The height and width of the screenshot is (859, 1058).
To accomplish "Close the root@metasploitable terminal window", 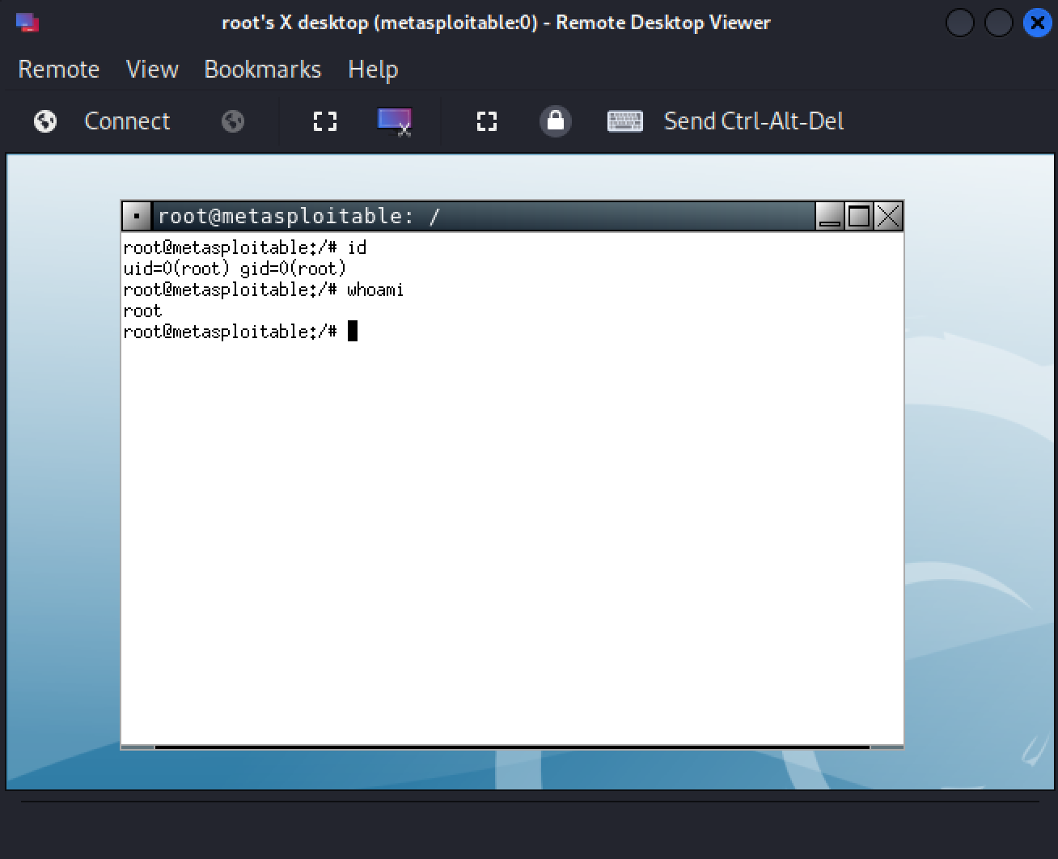I will [888, 217].
